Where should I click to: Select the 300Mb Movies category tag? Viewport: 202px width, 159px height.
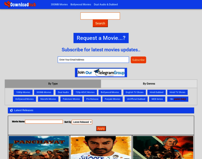tap(44, 92)
